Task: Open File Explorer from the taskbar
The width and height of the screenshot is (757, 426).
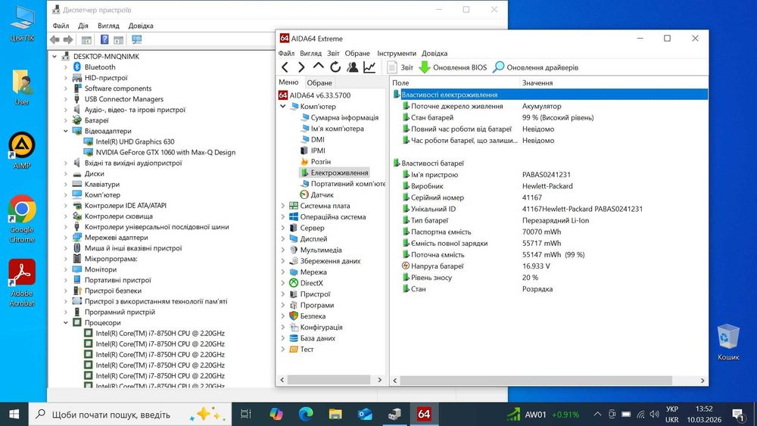Action: click(335, 414)
